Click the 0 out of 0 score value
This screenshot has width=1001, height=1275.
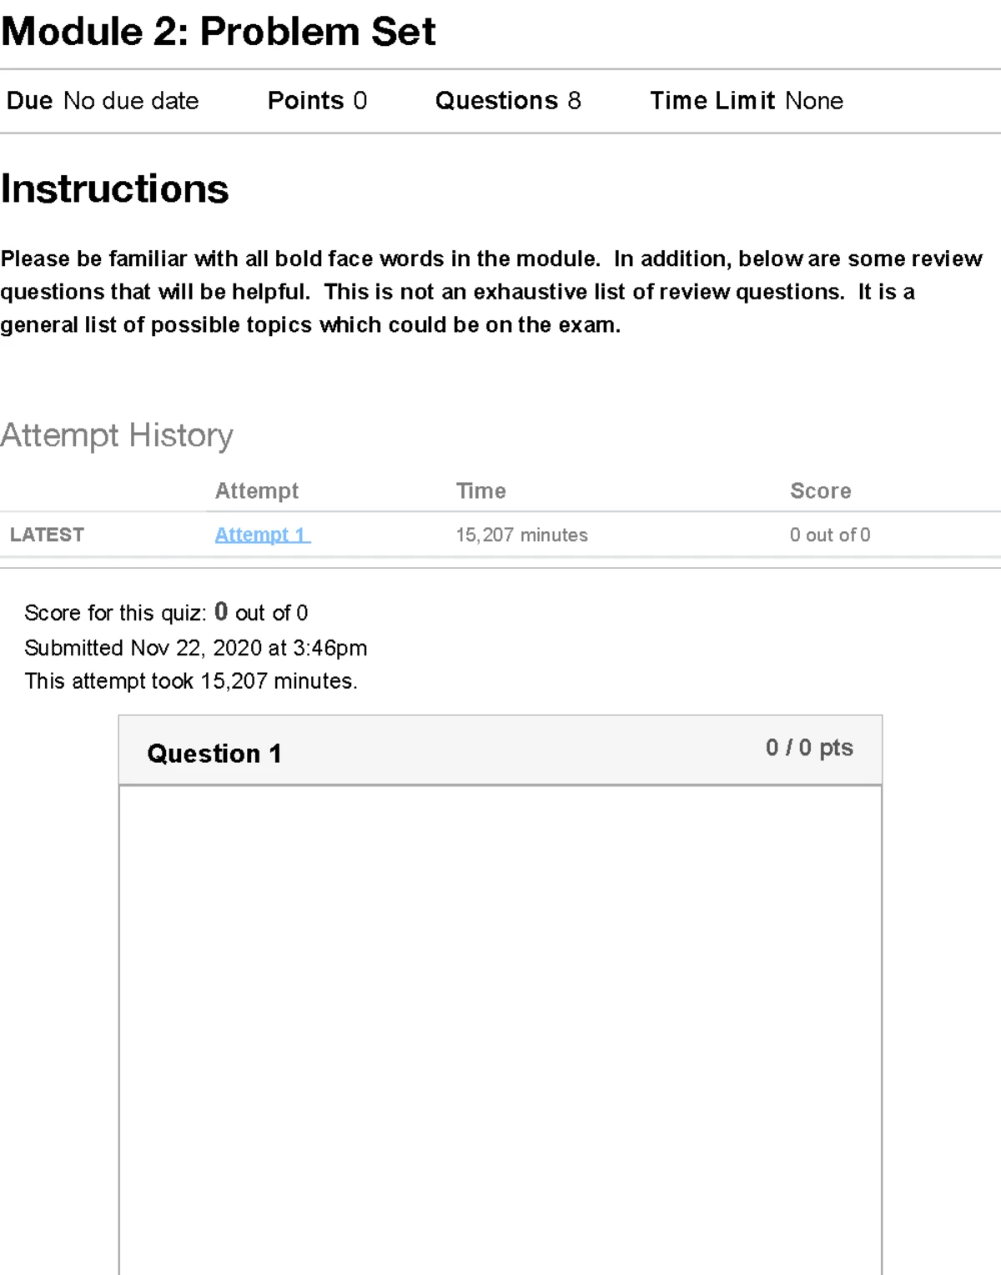pyautogui.click(x=830, y=535)
